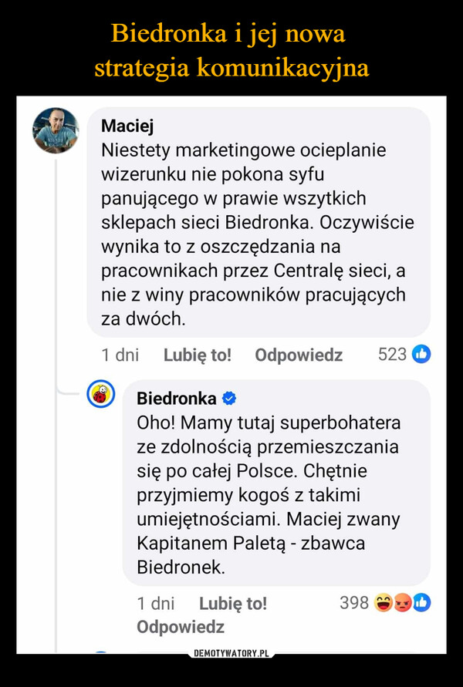The image size is (463, 687).
Task: Click the blue like icon beside 523
Action: point(421,355)
